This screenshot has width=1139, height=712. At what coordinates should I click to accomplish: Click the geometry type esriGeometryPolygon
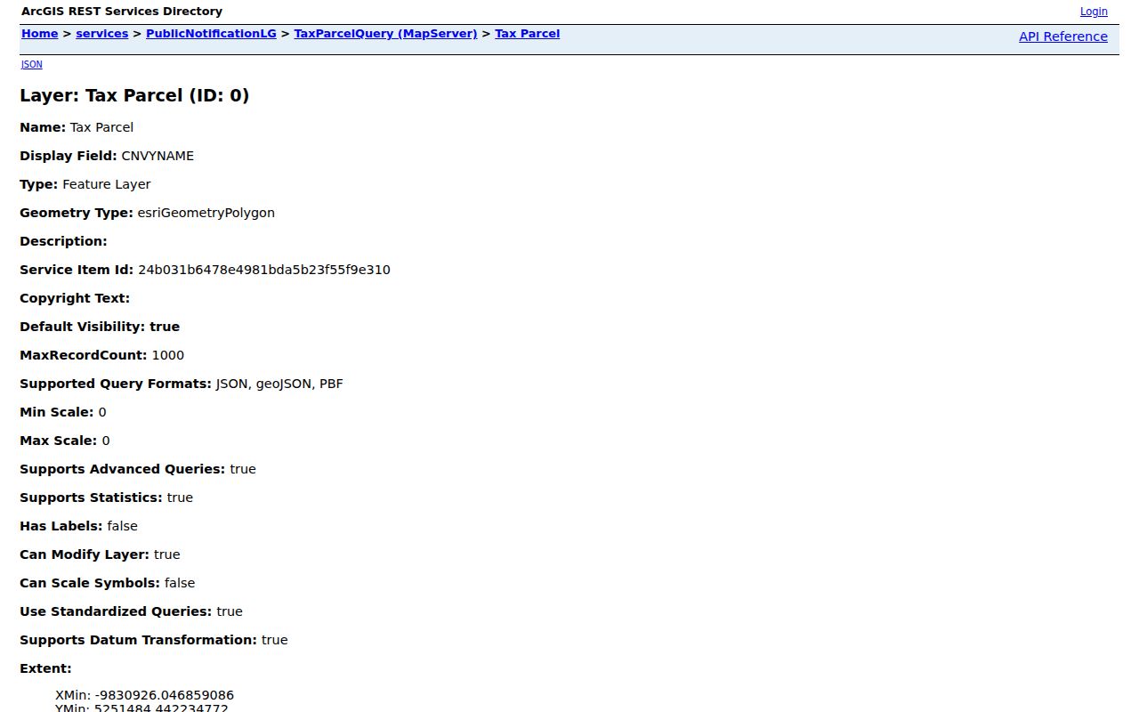[x=206, y=213]
